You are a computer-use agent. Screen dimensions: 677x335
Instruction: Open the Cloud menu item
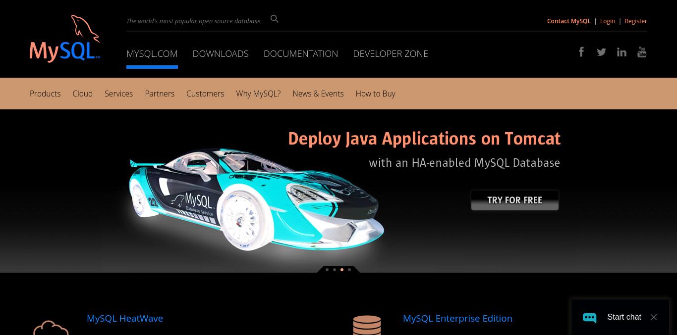(83, 94)
